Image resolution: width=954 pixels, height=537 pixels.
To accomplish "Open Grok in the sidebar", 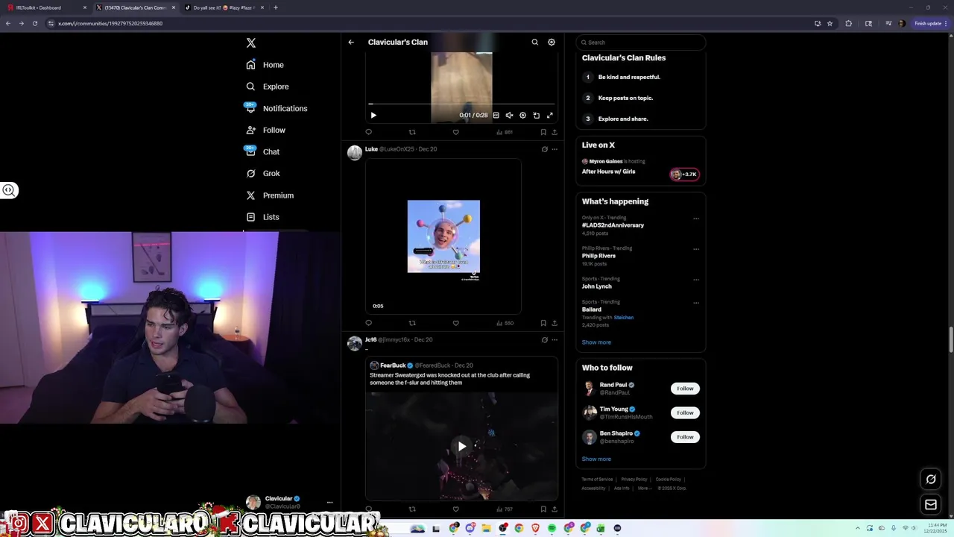I will pos(262,173).
